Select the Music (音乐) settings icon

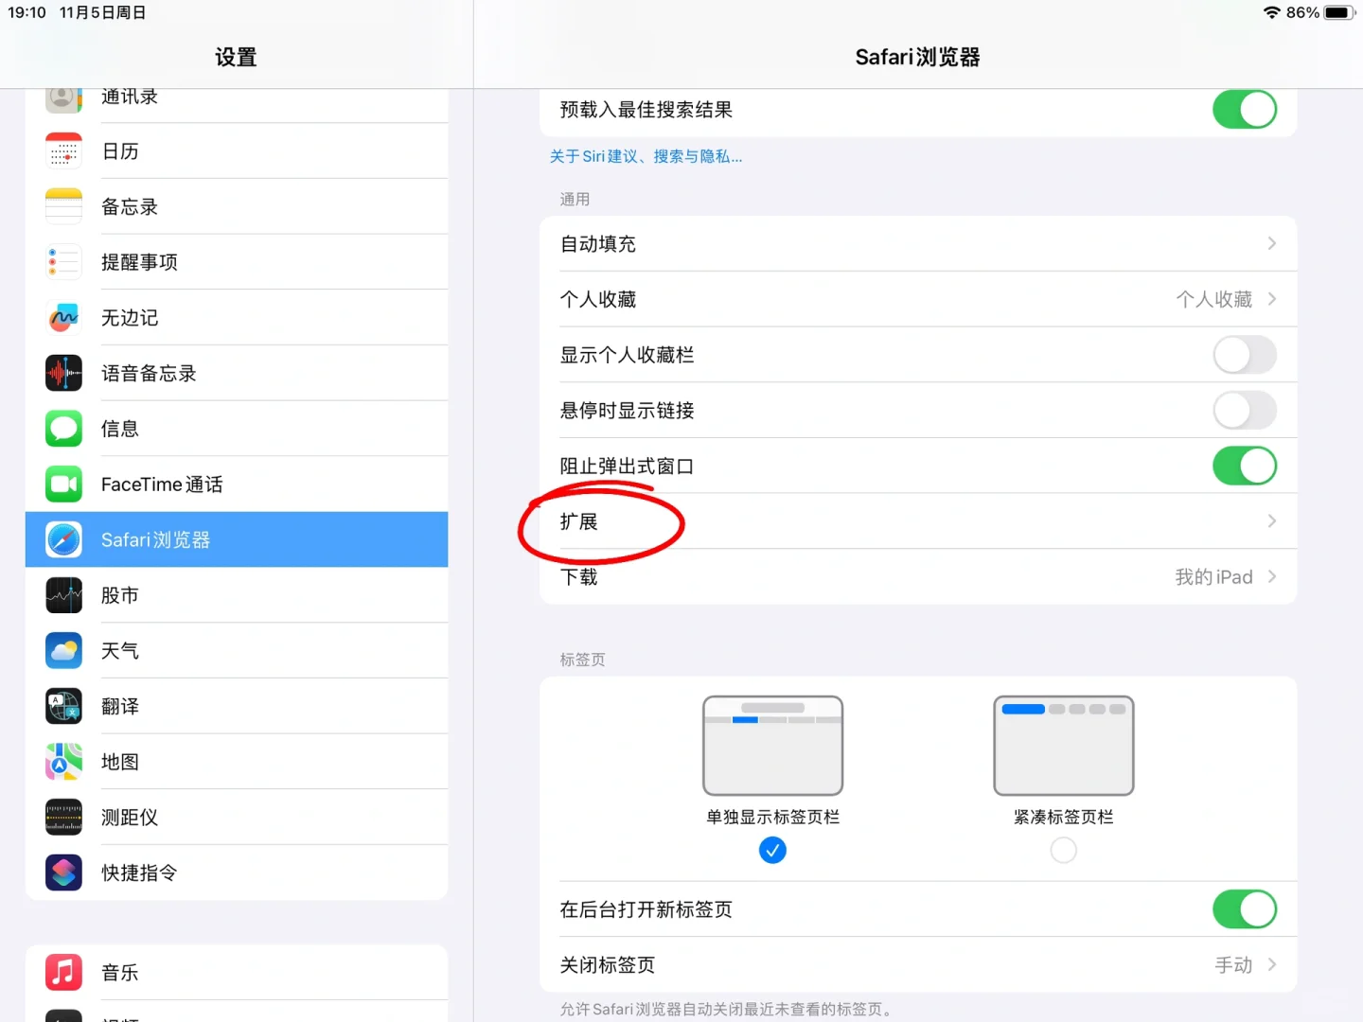pos(62,972)
